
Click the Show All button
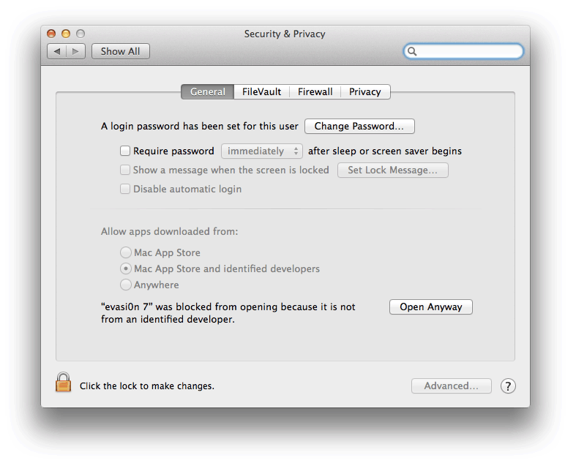point(120,51)
